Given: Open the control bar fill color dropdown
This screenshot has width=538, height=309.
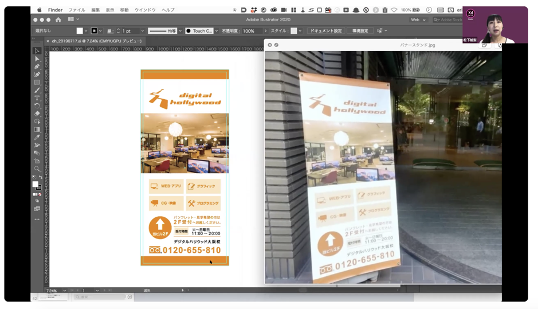Looking at the screenshot, I should (x=86, y=31).
